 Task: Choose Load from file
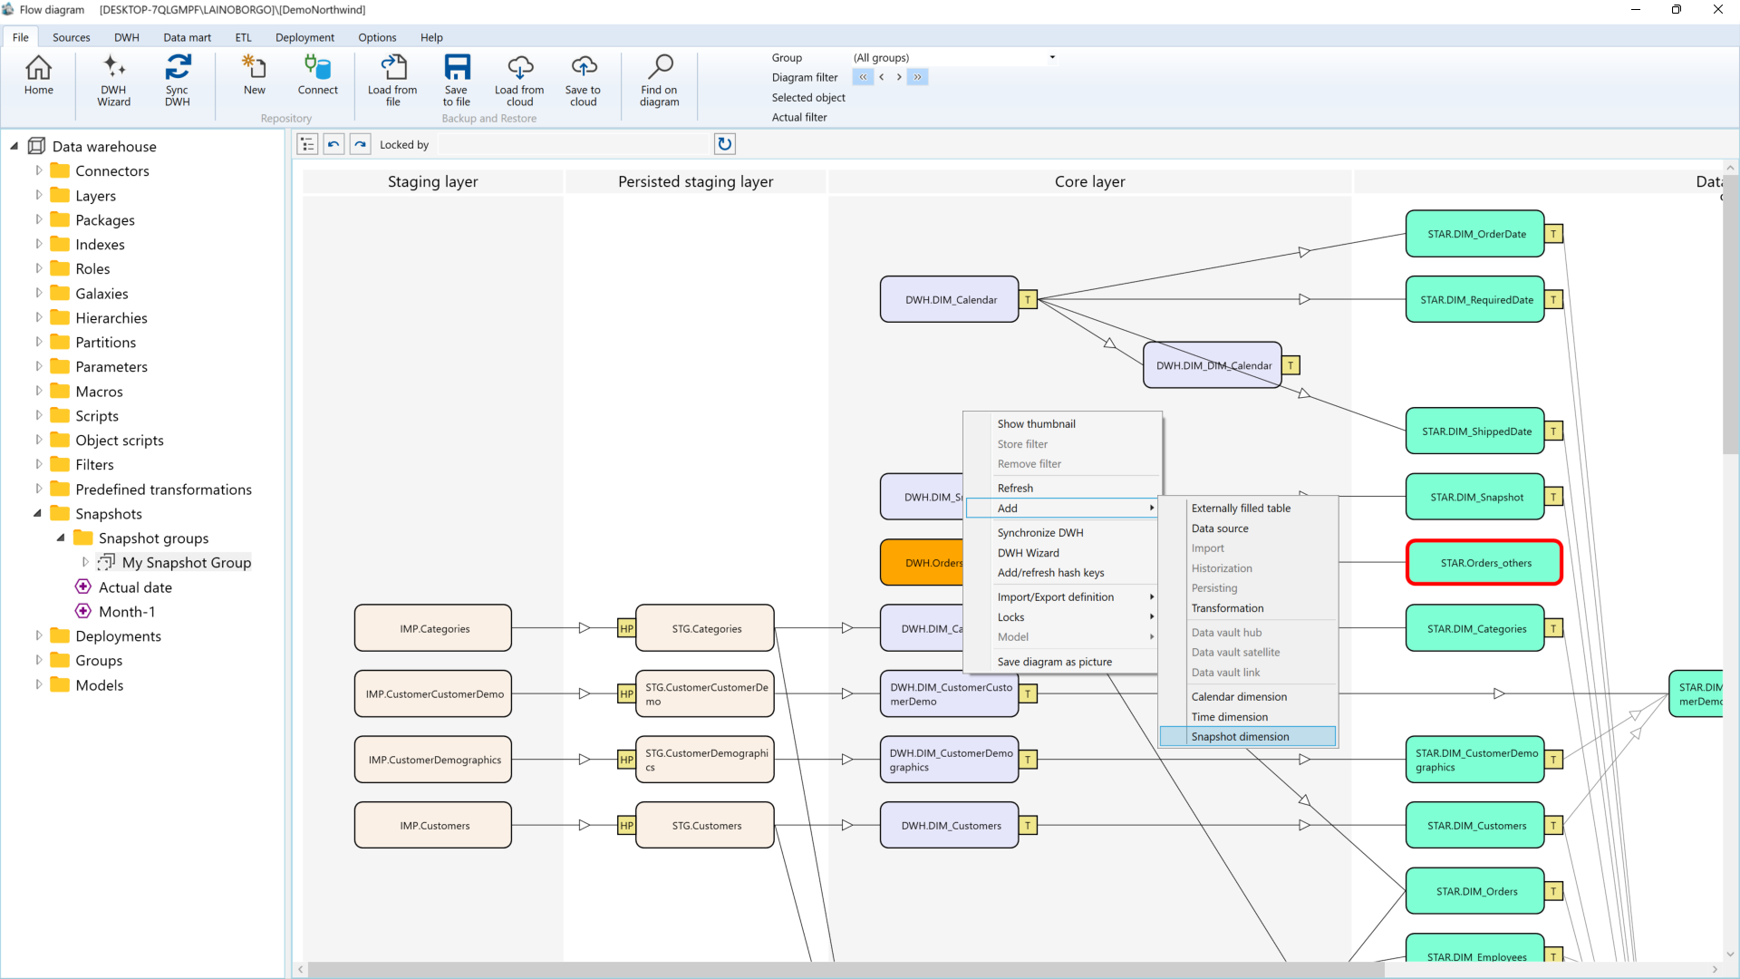(x=392, y=82)
